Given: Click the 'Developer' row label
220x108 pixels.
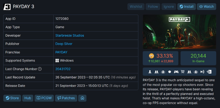Looking at the screenshot, I should (13, 36).
